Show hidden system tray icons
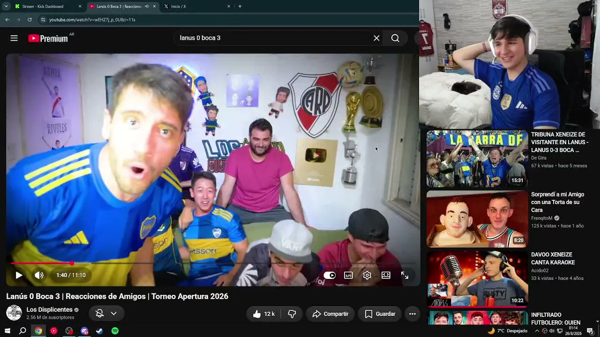 [537, 331]
